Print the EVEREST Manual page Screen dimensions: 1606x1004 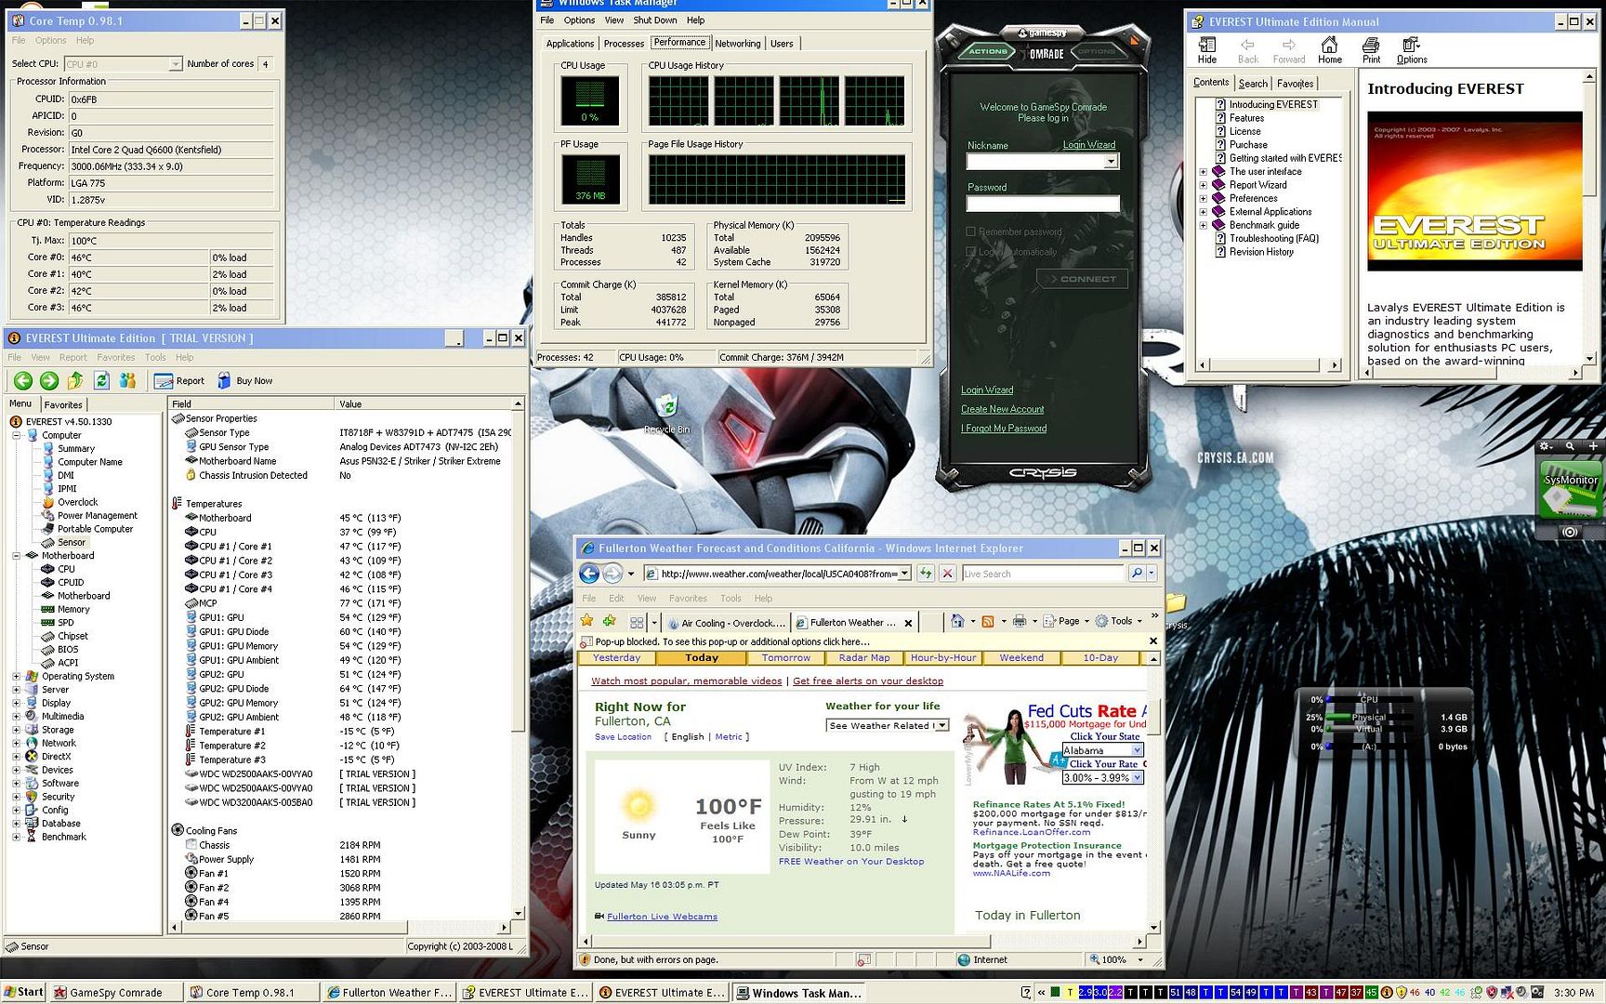coord(1371,50)
